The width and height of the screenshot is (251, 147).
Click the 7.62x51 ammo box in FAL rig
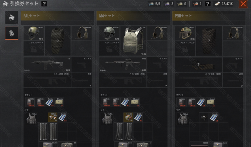click(x=53, y=117)
